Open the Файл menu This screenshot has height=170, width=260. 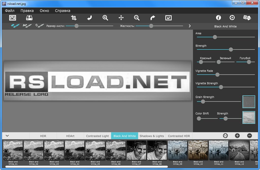tap(10, 11)
